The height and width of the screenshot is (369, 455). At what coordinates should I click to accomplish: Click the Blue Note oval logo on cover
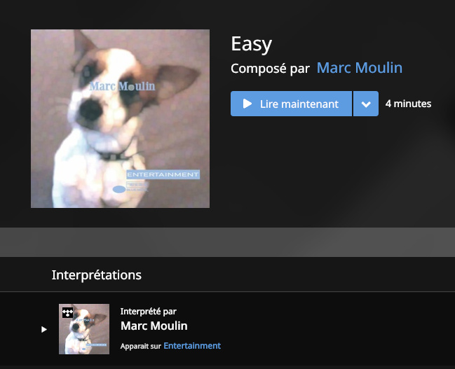tap(119, 189)
